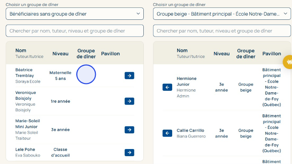Click arrow button next to Lele Pohe
292x164 pixels.
point(129,152)
